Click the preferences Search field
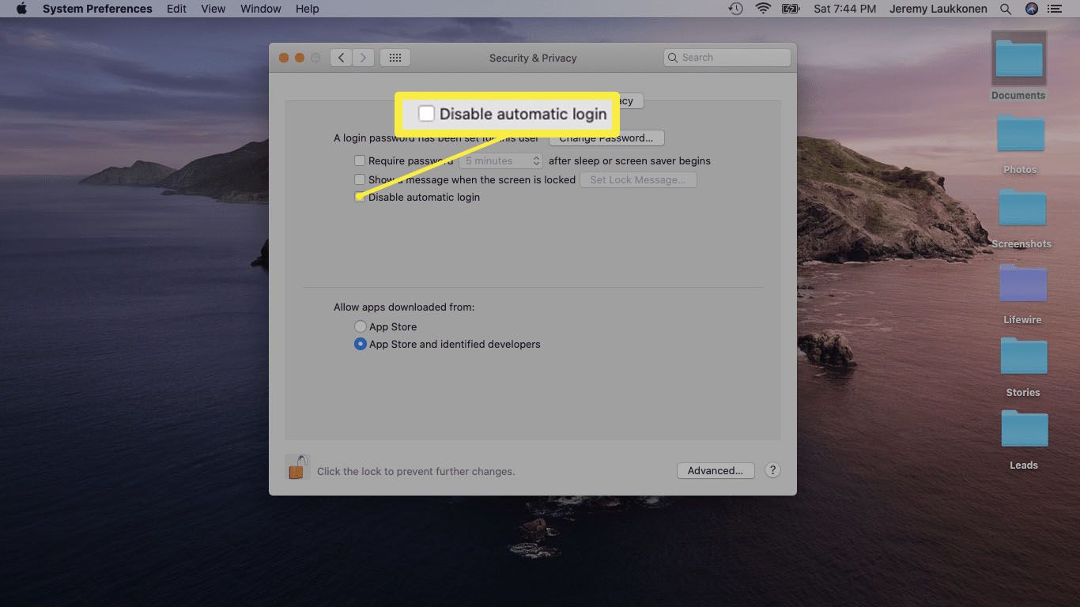The width and height of the screenshot is (1080, 607). tap(727, 58)
